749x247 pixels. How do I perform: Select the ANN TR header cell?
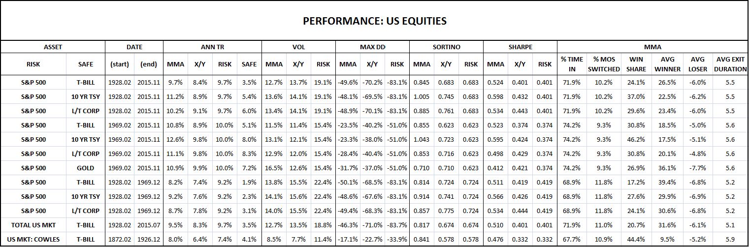(x=212, y=47)
